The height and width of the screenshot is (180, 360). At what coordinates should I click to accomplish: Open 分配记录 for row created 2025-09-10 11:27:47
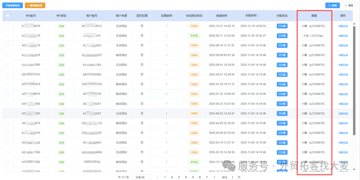tap(343, 45)
